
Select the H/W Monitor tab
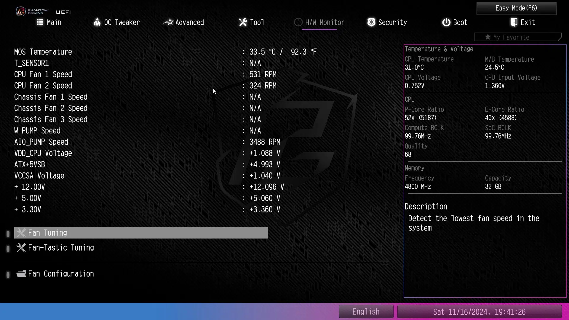coord(319,22)
